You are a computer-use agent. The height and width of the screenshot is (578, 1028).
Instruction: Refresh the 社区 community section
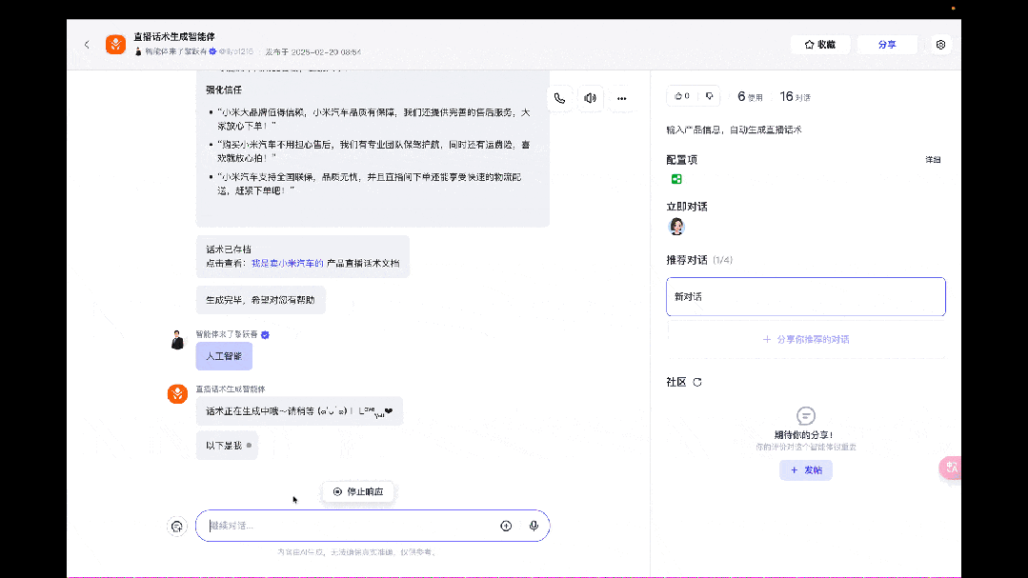pos(697,382)
